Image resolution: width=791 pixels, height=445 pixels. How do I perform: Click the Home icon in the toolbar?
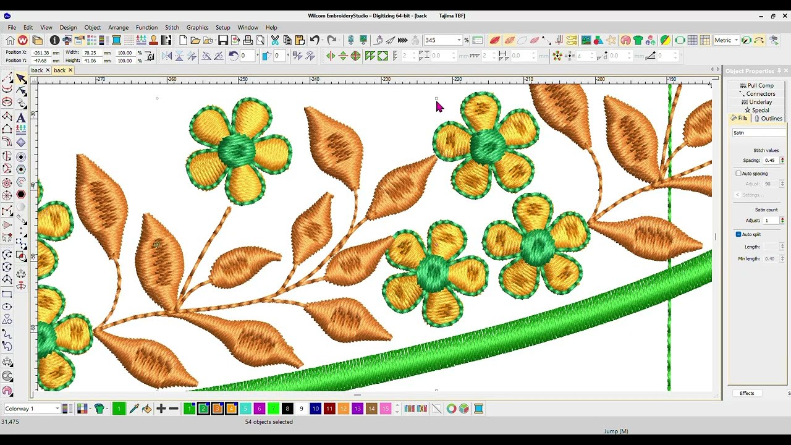coord(11,40)
